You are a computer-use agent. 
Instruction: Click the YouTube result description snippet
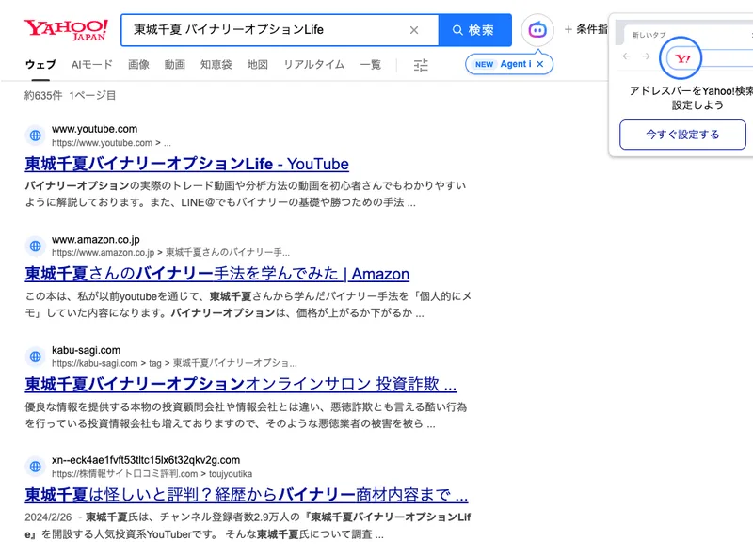tap(246, 194)
